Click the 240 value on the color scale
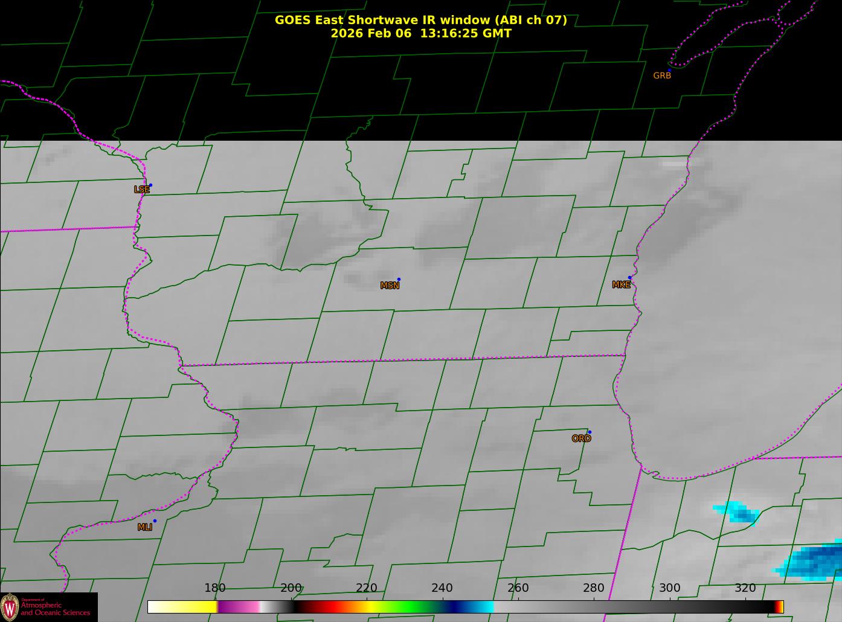 click(442, 588)
